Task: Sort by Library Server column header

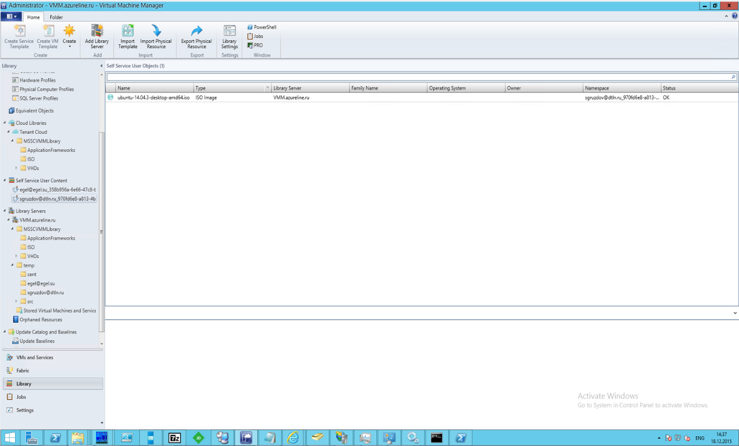Action: click(x=310, y=88)
